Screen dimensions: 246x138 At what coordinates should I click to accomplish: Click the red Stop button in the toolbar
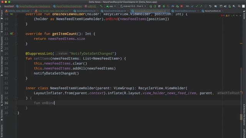pyautogui.click(x=181, y=6)
